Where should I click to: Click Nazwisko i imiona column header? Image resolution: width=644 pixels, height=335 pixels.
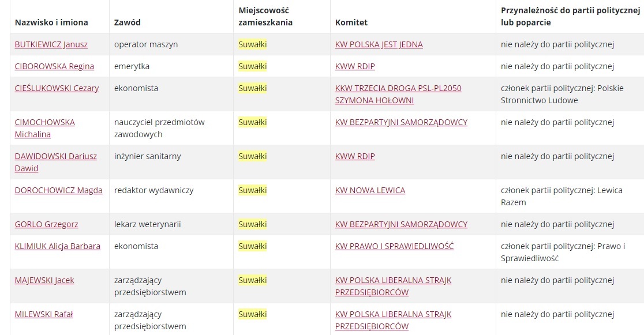[51, 22]
